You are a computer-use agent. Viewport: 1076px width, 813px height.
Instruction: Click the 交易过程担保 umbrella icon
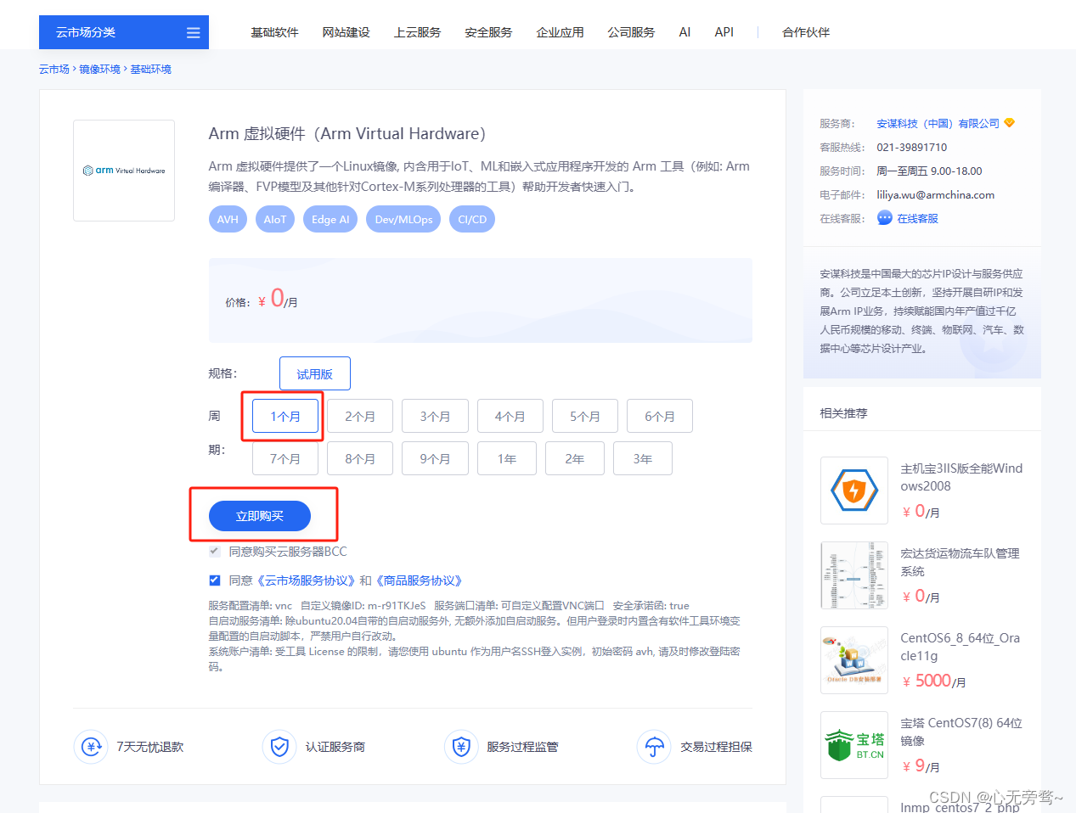654,747
